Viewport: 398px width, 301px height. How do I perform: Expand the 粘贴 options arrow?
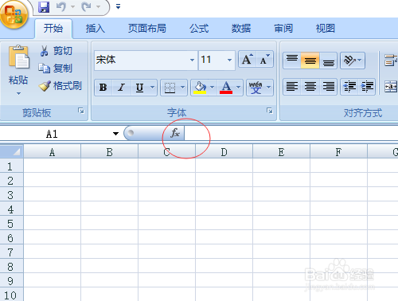18,93
